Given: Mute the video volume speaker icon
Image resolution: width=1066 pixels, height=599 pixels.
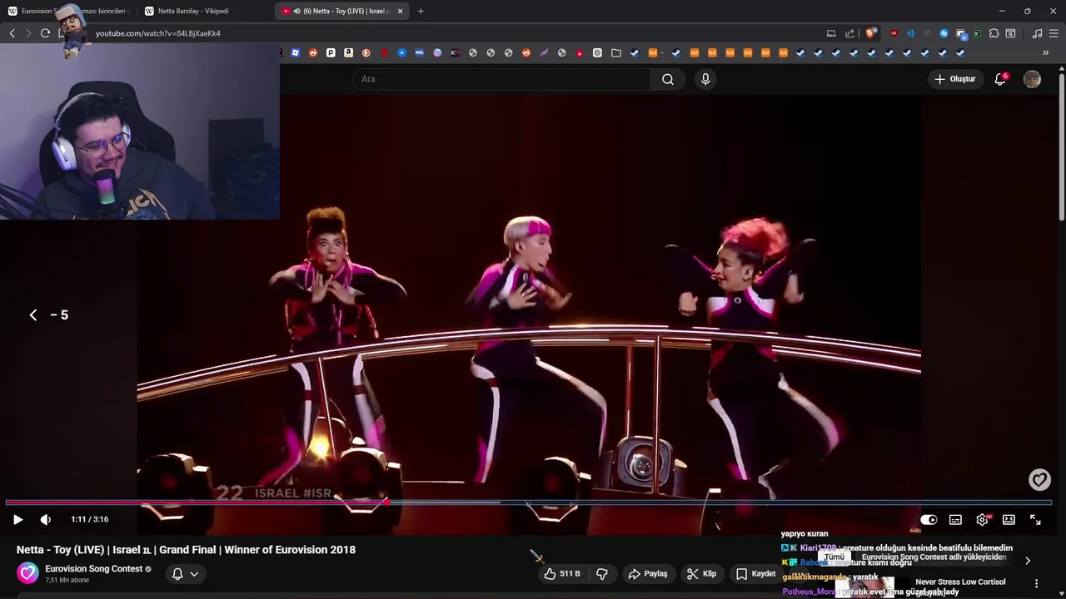Looking at the screenshot, I should 46,519.
